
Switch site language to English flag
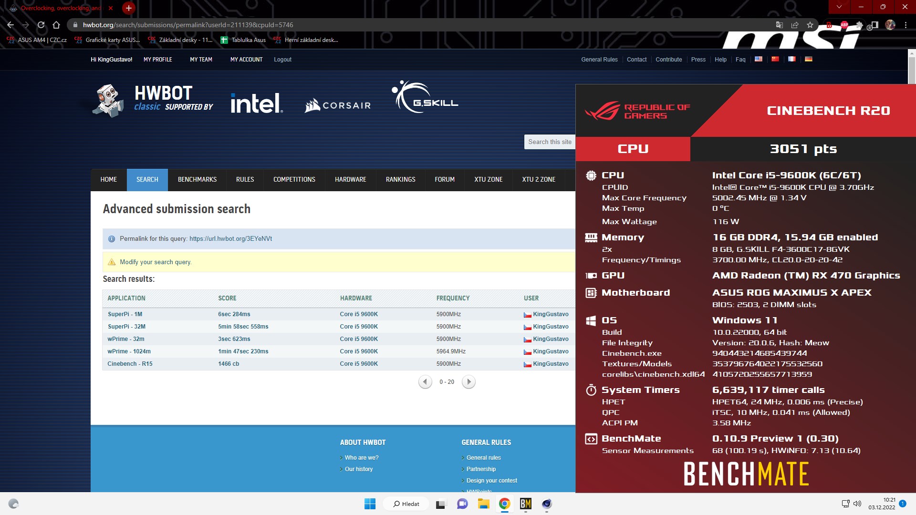(x=759, y=59)
